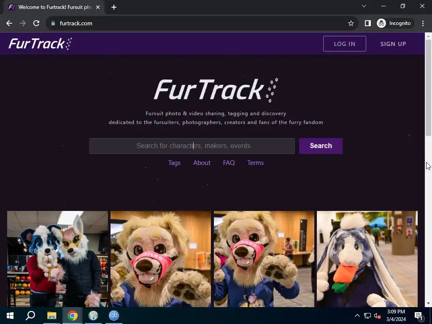Open File Explorer from the taskbar
432x324 pixels.
tap(51, 316)
